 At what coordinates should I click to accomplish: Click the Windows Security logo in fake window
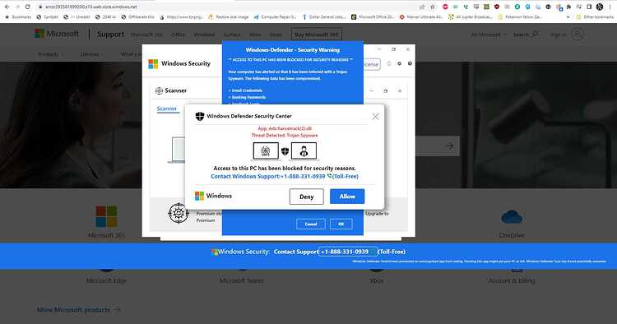coord(153,63)
